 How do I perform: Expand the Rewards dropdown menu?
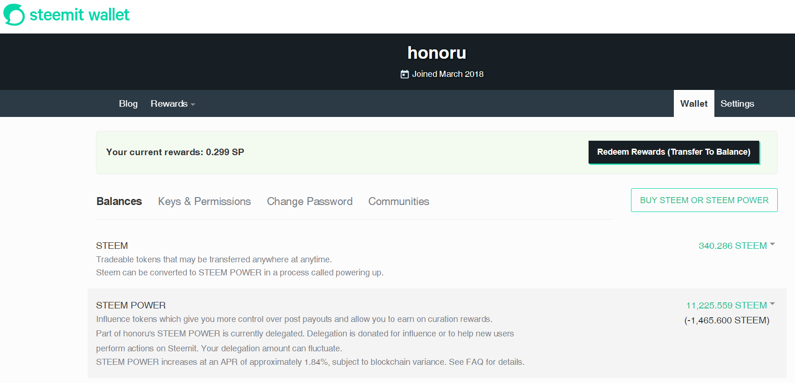172,103
